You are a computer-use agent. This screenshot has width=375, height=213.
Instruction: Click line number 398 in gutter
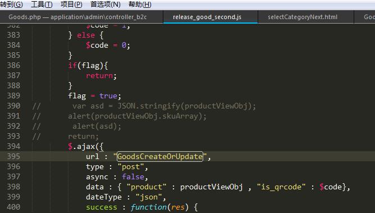pyautogui.click(x=13, y=187)
